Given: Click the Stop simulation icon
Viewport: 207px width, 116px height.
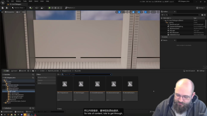Looking at the screenshot, I should [x=55, y=8].
